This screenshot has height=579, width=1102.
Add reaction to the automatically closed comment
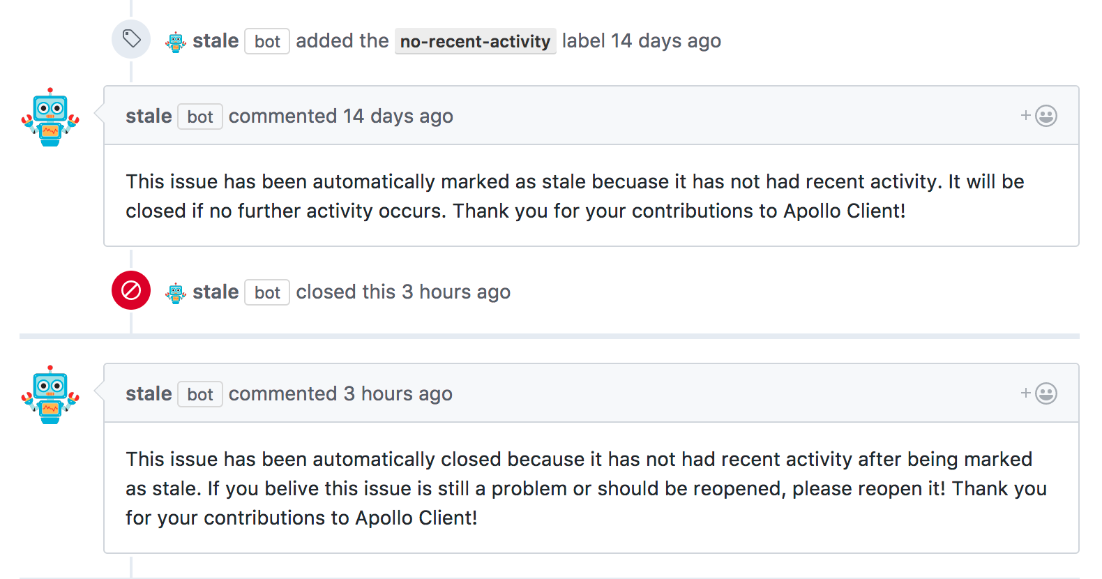point(1039,393)
